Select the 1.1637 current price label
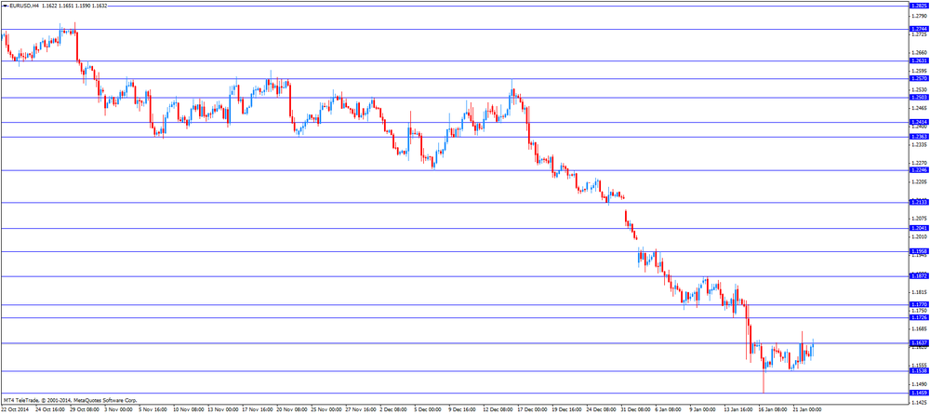 (x=919, y=342)
